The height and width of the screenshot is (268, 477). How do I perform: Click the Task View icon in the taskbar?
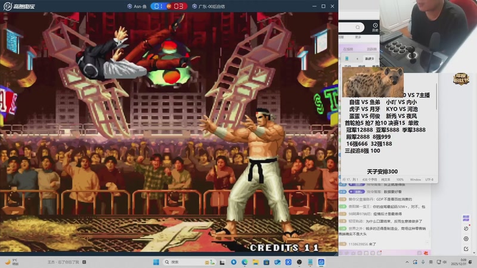pos(222,262)
